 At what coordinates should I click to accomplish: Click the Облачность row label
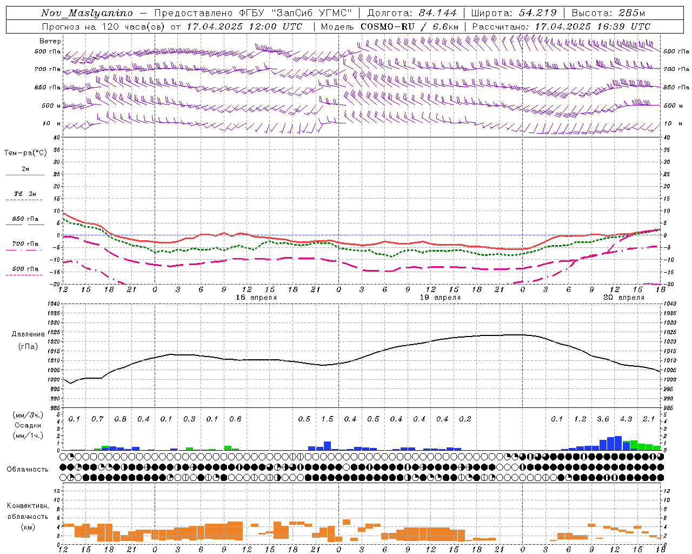[x=28, y=469]
